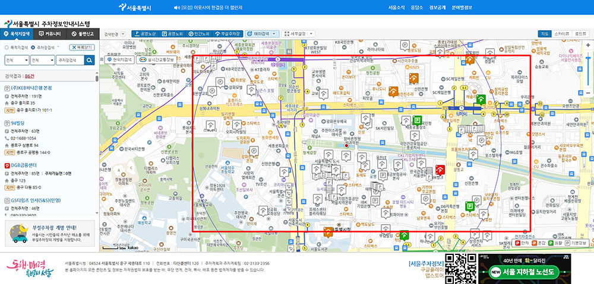Open the 목적지검색 tab
This screenshot has height=284, width=594.
coord(17,34)
